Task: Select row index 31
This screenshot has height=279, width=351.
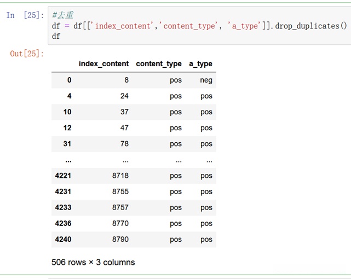Action: 67,143
